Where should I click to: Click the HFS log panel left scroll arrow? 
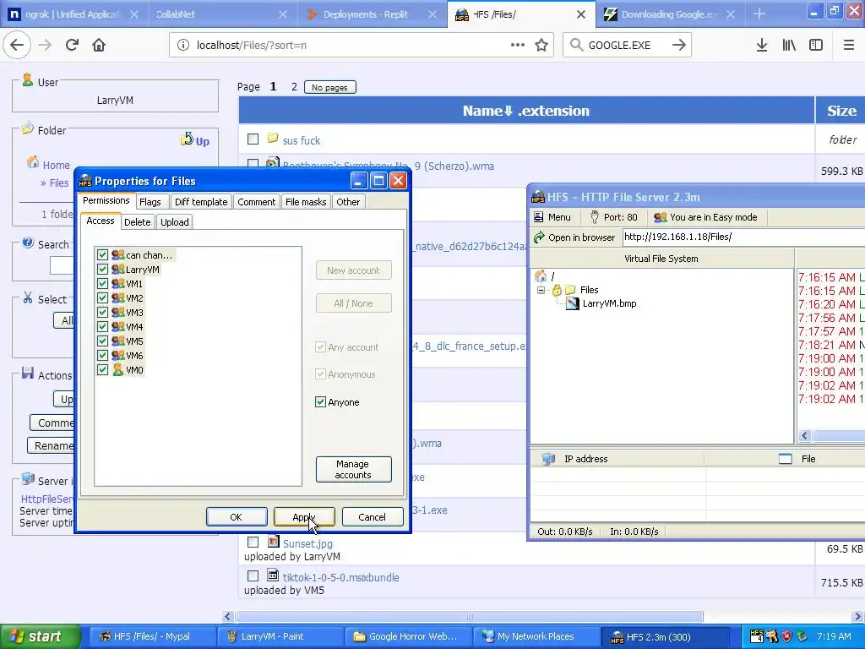(805, 436)
